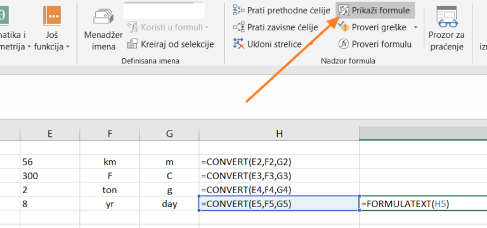Select cell with =CONVERT(E3,F3,G3)
Viewport: 487px width, 228px height.
pos(279,175)
